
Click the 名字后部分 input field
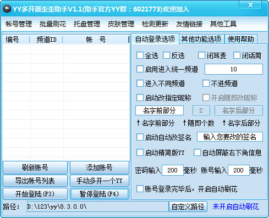pos(239,110)
